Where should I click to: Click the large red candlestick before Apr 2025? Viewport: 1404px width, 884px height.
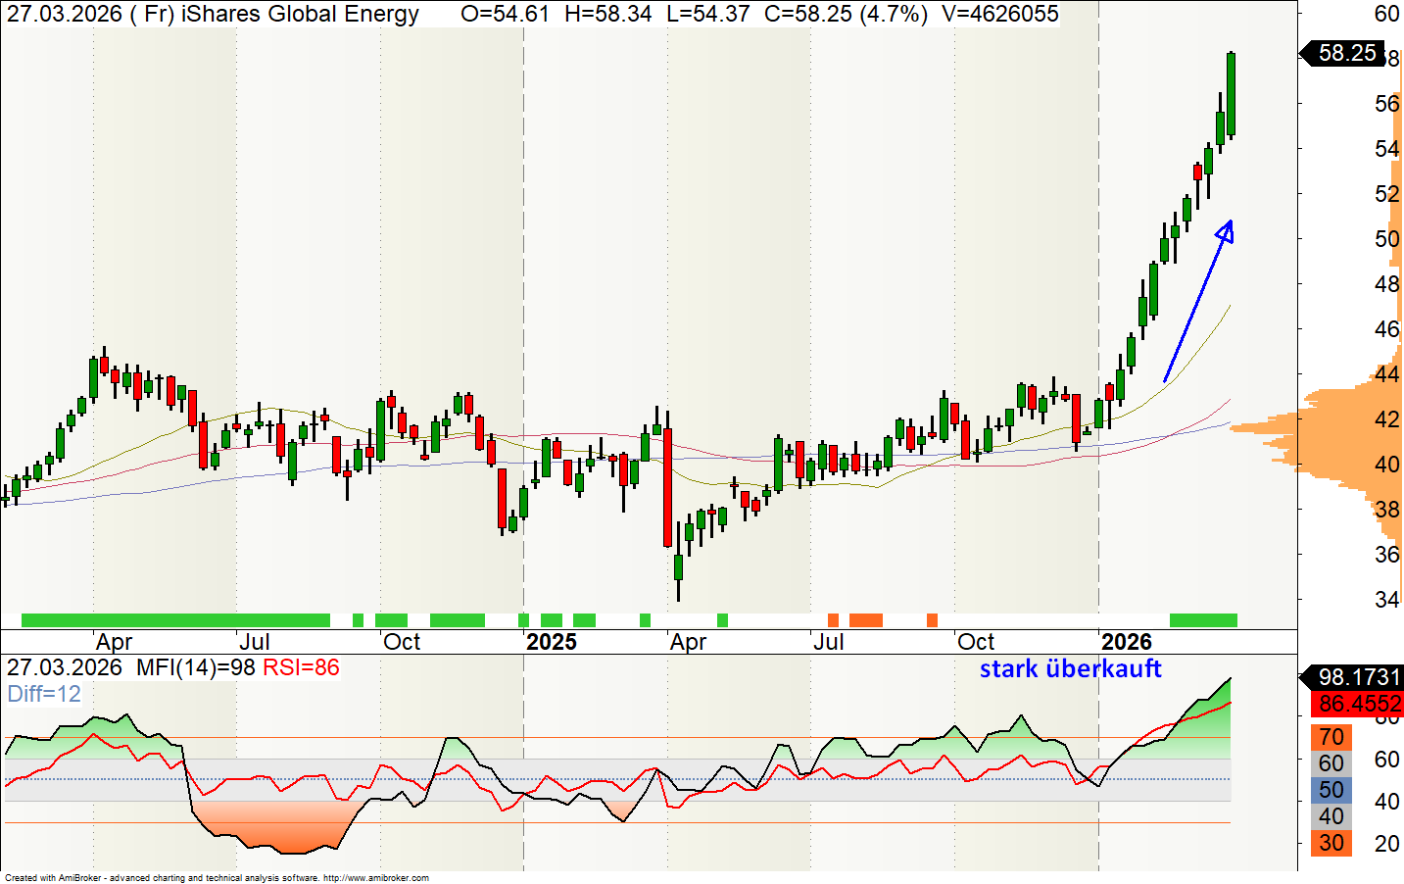(x=668, y=486)
